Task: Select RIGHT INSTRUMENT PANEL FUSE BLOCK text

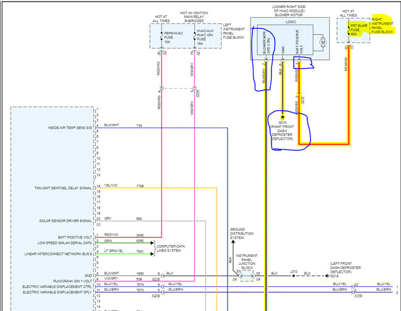Action: pyautogui.click(x=382, y=25)
